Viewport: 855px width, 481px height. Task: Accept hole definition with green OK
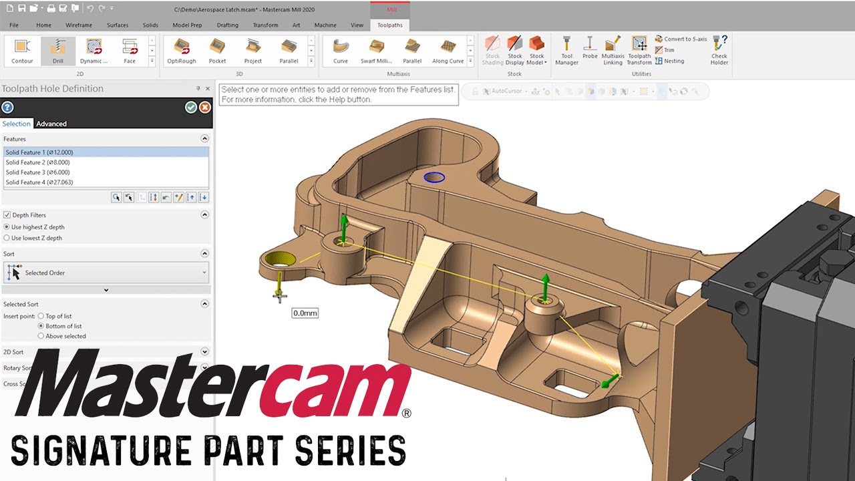click(191, 108)
